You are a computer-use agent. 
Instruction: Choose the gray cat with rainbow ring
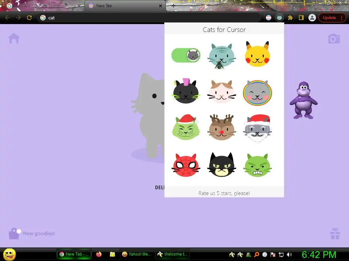pyautogui.click(x=257, y=93)
